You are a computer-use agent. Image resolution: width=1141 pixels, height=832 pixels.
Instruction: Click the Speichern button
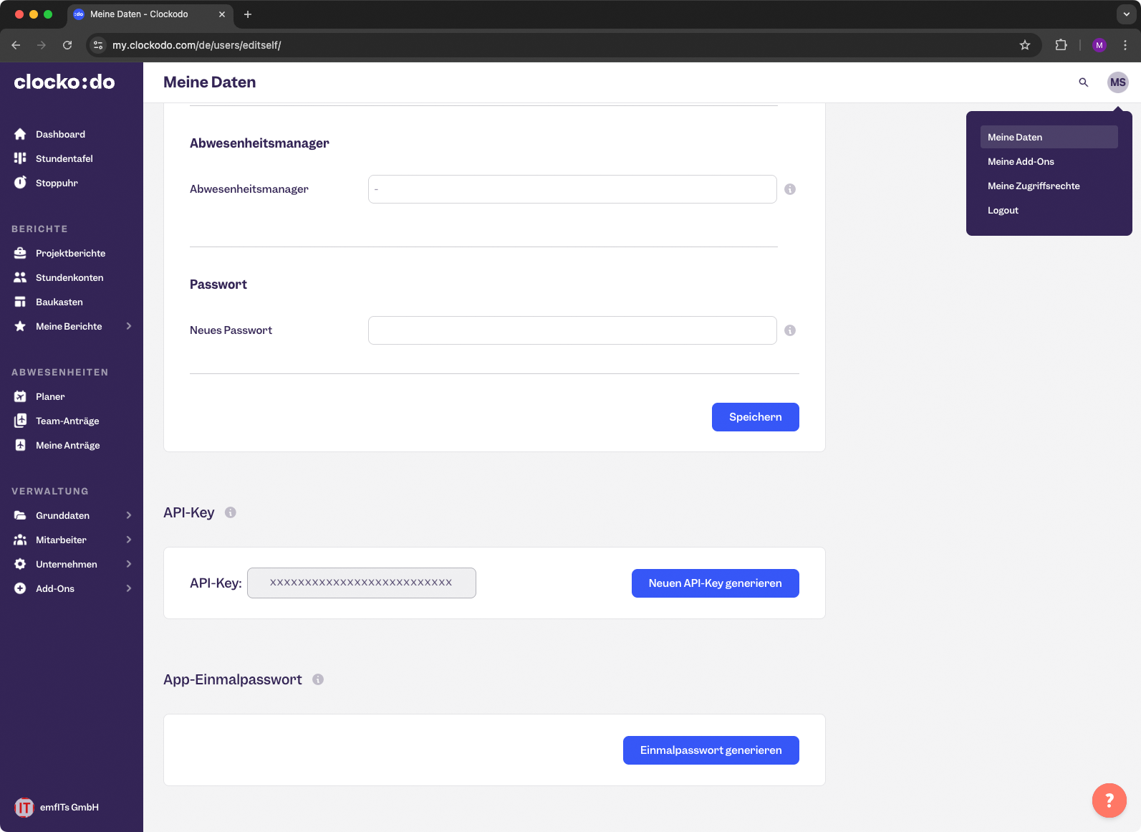point(755,417)
